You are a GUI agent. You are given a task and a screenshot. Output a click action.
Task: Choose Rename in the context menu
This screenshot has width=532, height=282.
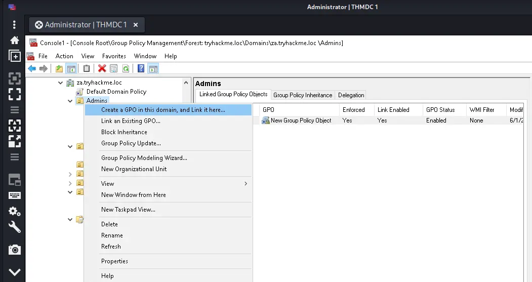(168, 235)
